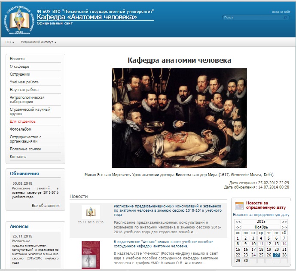
Task: Click the Дата создания: 25.02.2012 22:29 text
Action: [x=259, y=183]
